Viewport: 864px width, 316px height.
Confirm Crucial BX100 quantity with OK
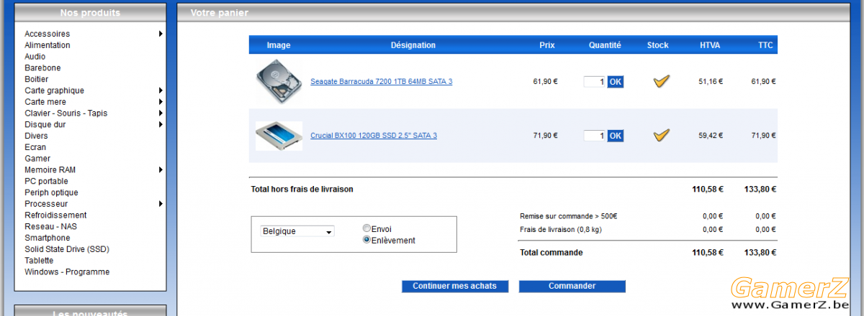[616, 136]
